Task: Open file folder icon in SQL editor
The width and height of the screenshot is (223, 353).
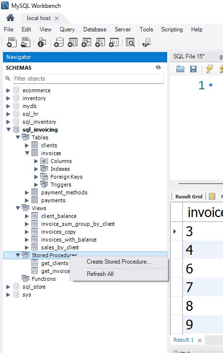Action: (x=180, y=69)
